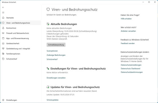This screenshot has height=103, width=158.
Task: Click '16165 Dateien überprüft.' text
Action: (57, 39)
